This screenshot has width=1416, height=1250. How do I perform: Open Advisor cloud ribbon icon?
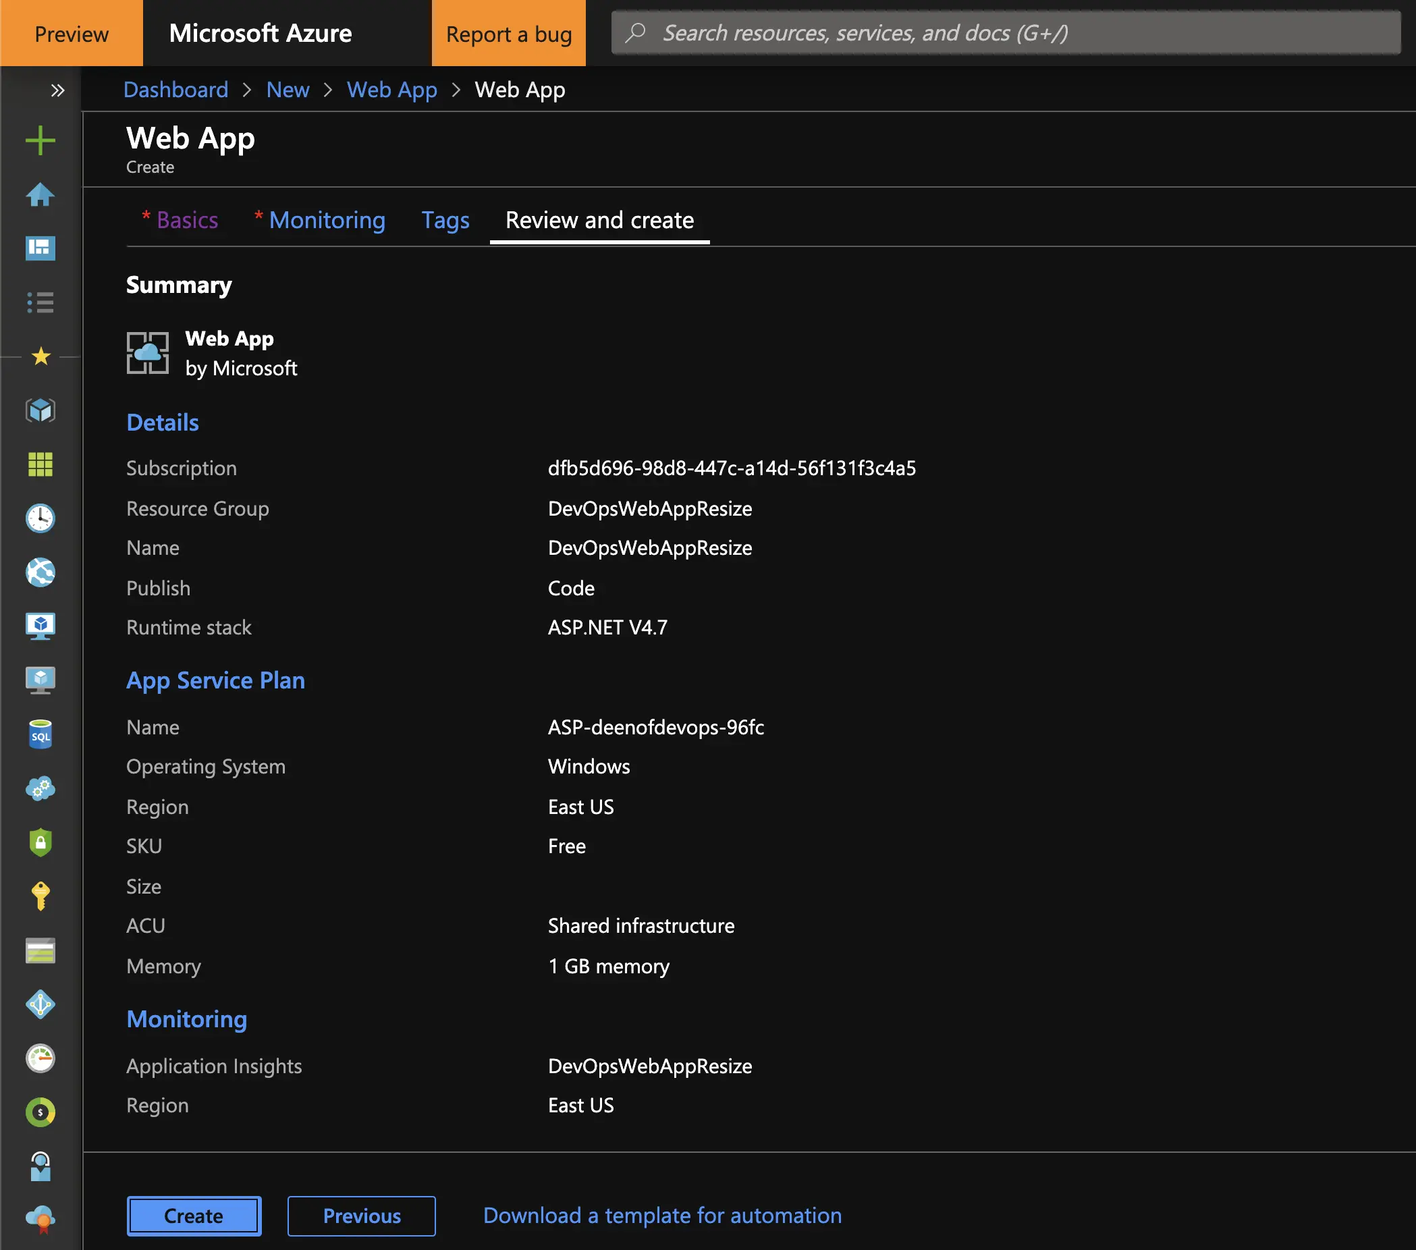(40, 1220)
